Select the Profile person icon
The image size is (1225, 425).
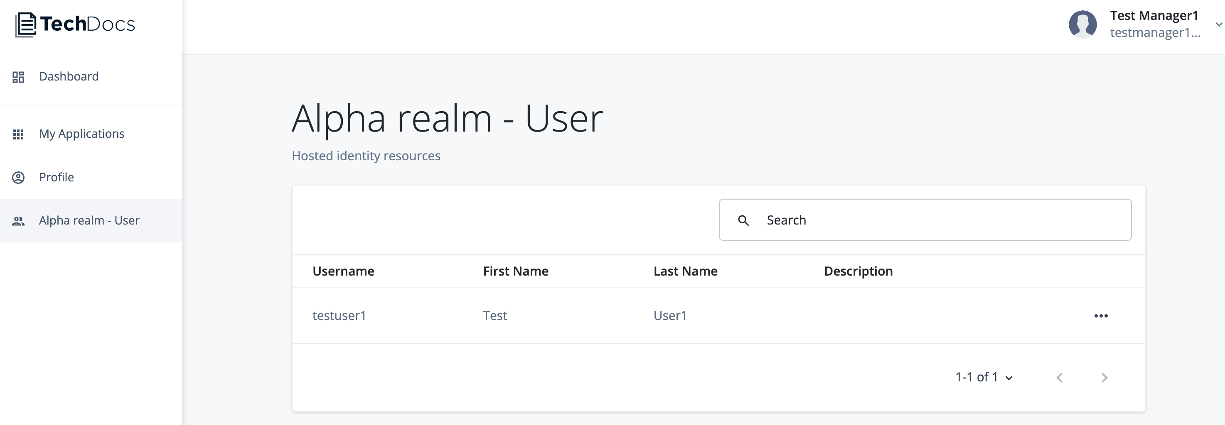pos(19,177)
